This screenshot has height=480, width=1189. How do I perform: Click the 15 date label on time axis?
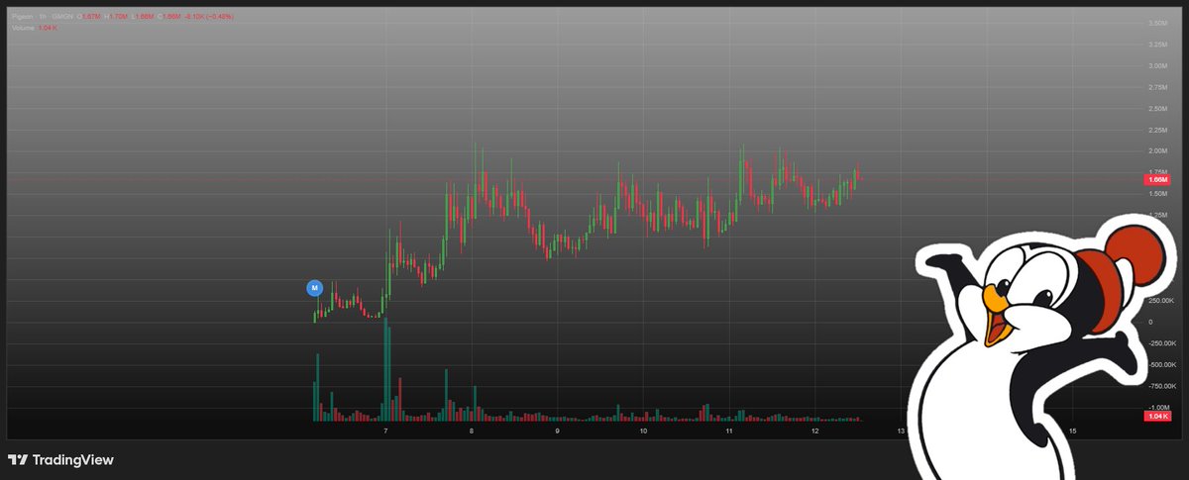1072,432
